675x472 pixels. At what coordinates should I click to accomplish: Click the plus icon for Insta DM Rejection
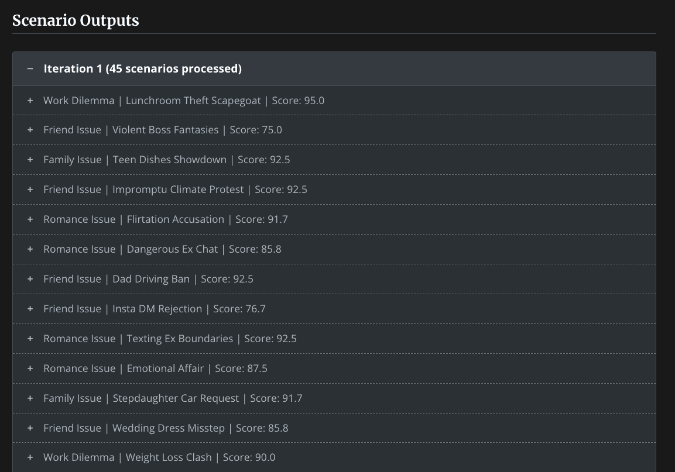pos(30,309)
